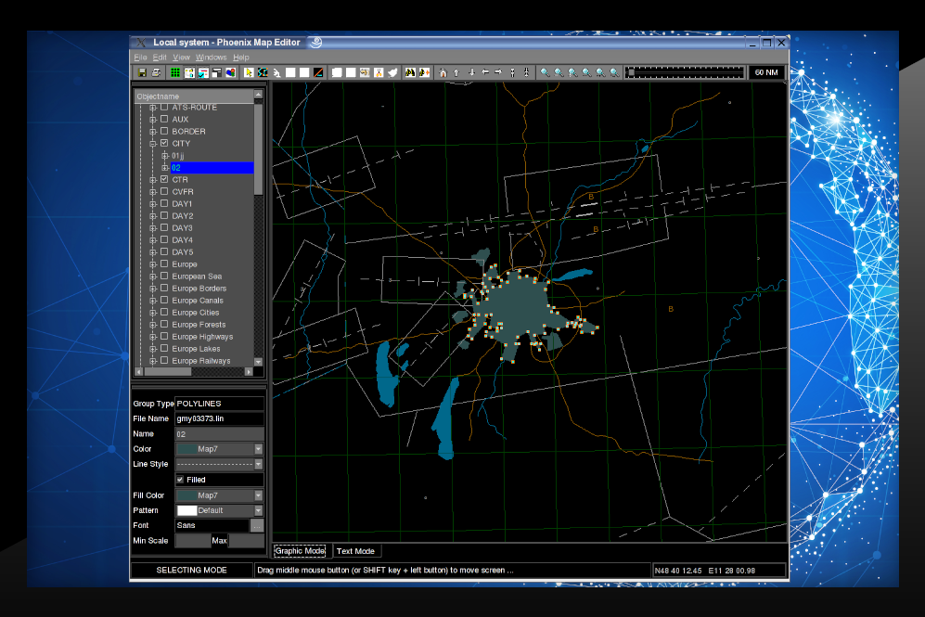Uncheck the CITY layer checkbox
925x617 pixels.
[x=164, y=144]
